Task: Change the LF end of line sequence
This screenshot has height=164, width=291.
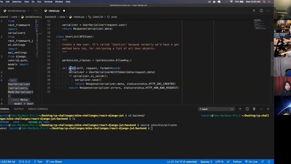Action: [x=228, y=162]
